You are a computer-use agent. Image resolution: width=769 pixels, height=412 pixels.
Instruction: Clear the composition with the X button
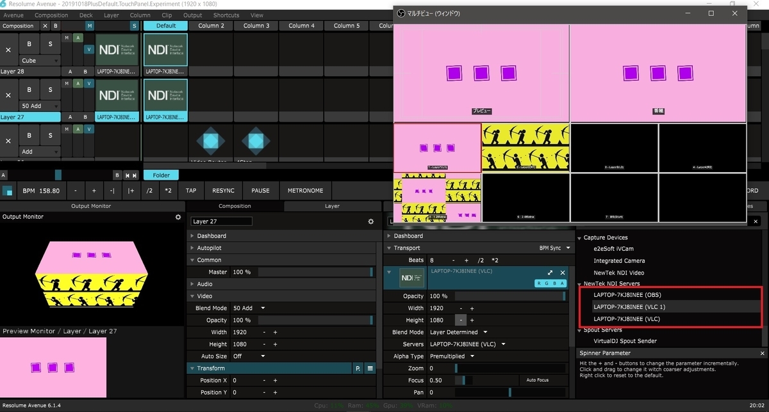pyautogui.click(x=45, y=26)
